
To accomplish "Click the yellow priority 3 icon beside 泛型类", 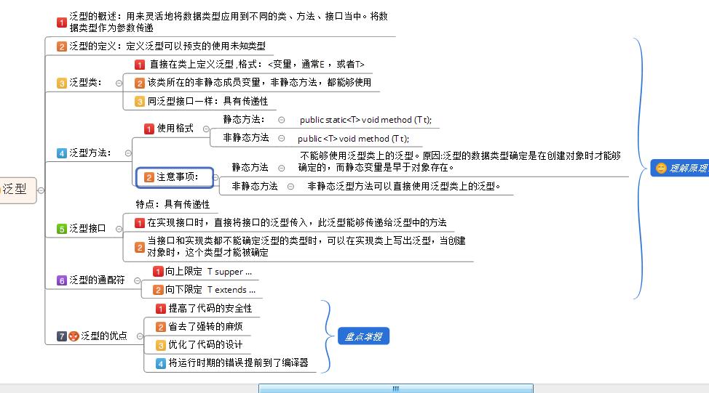I will 62,84.
